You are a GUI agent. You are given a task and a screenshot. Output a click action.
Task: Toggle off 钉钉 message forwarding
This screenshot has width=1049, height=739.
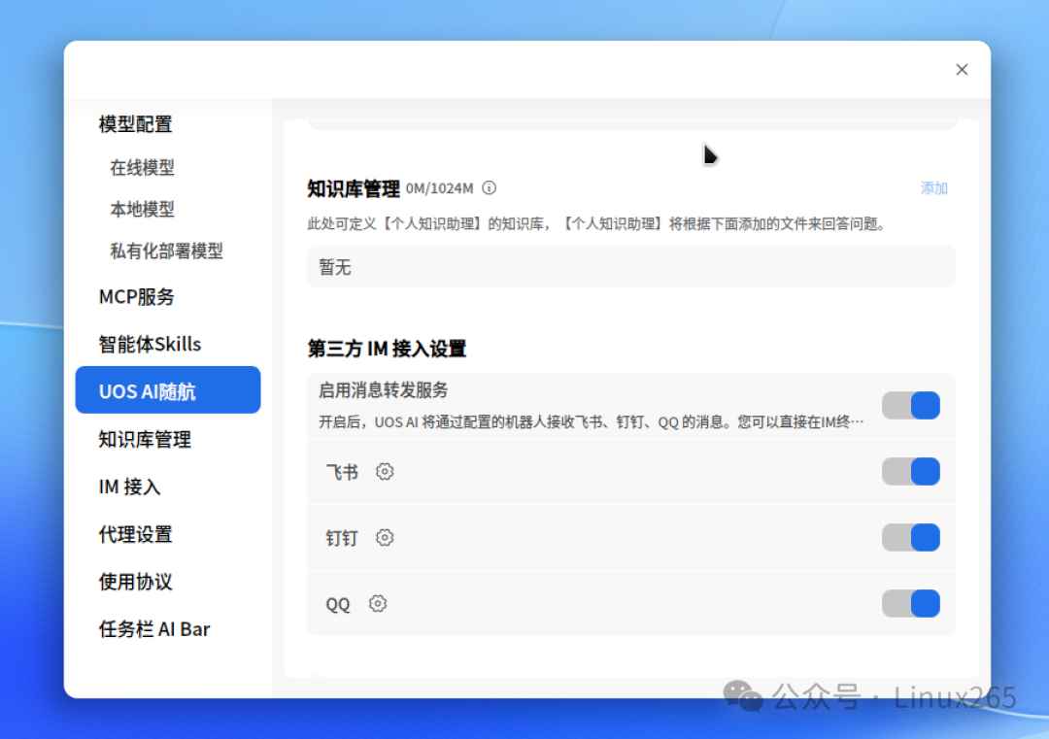(x=910, y=537)
